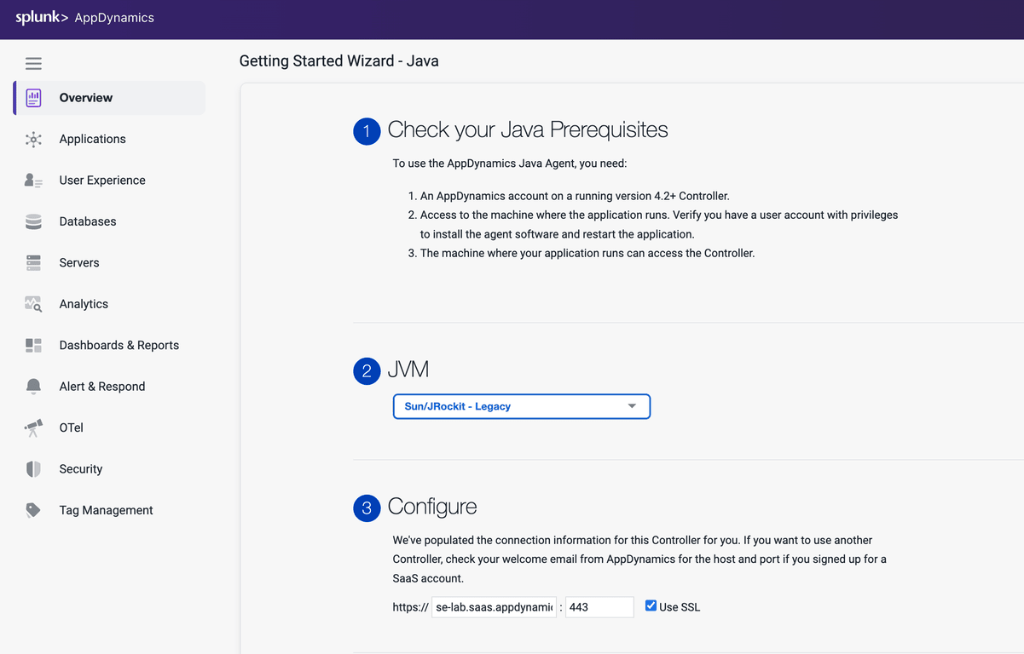Click the Analytics search-chart icon
This screenshot has height=654, width=1024.
[33, 304]
